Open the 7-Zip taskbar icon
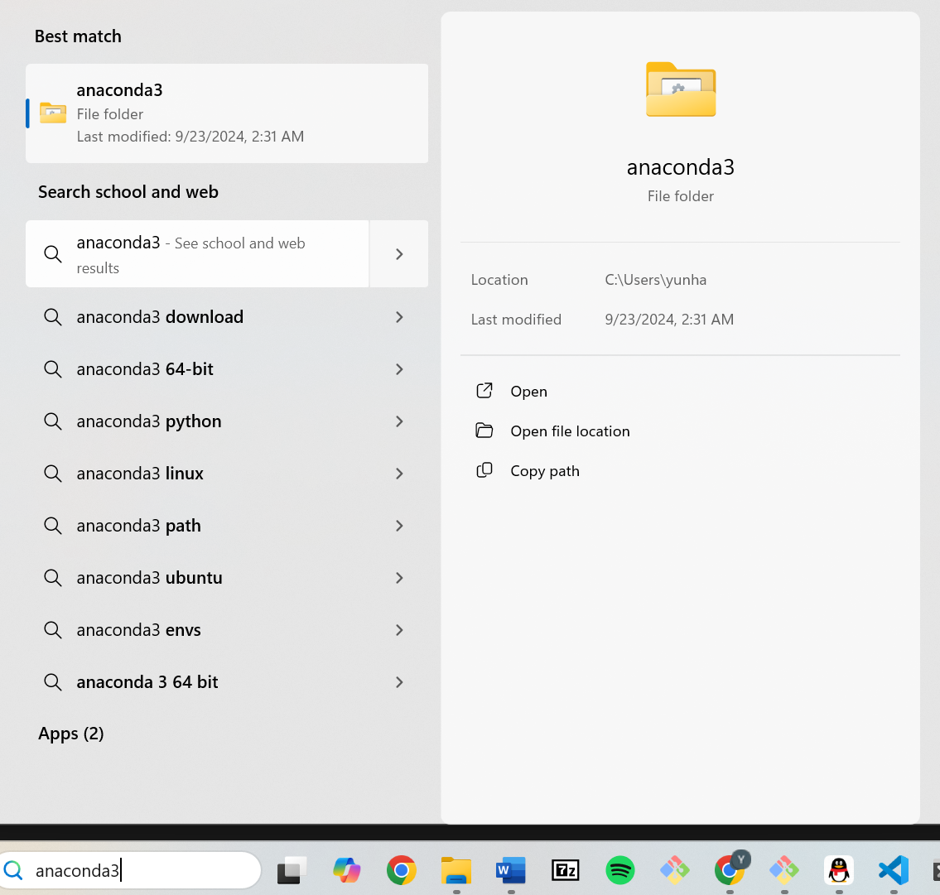940x895 pixels. point(566,870)
